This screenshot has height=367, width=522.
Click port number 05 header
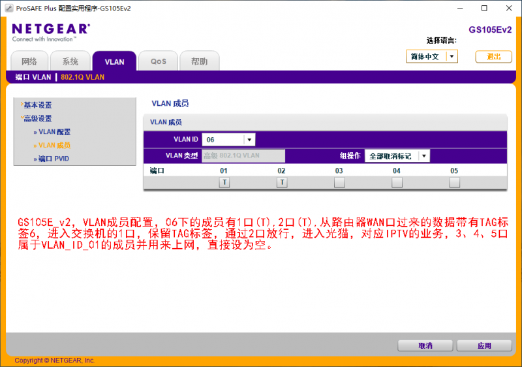click(x=454, y=170)
